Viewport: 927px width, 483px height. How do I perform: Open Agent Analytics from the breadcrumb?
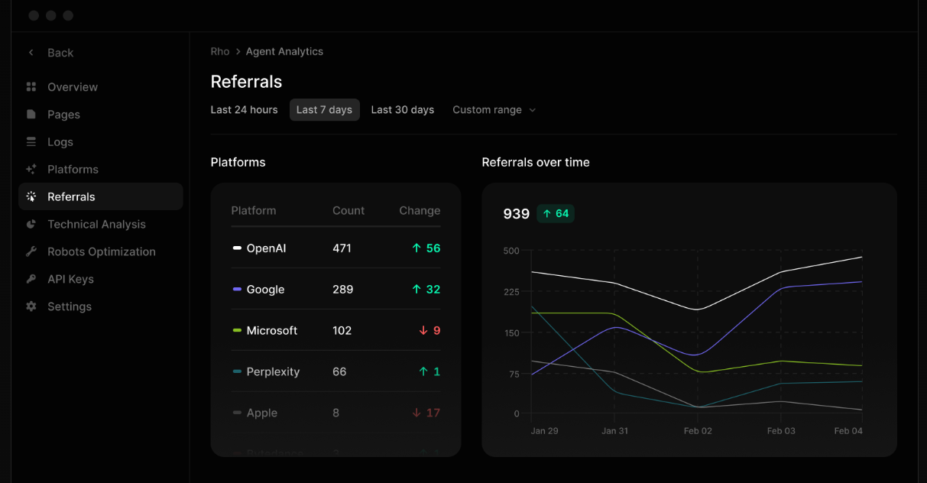284,51
